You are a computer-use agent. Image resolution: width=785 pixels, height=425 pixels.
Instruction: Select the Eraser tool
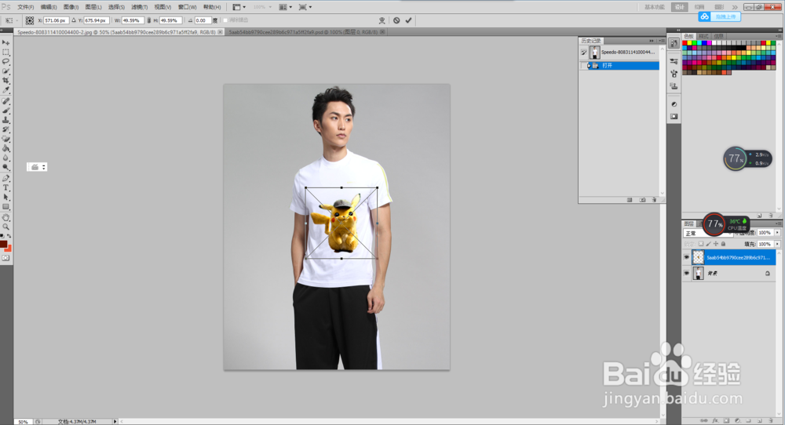point(6,139)
